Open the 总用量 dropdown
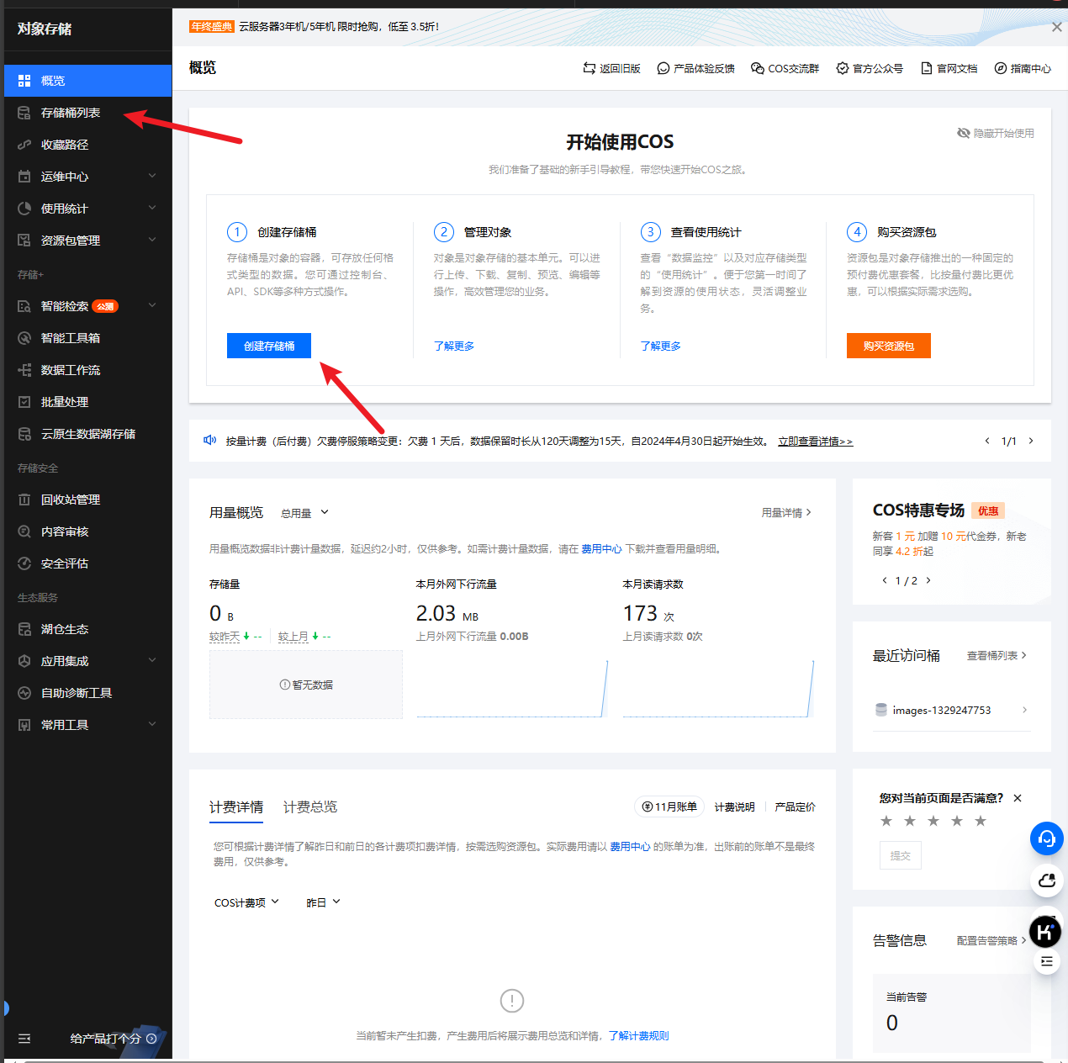Screen dimensions: 1068x1063 (x=304, y=513)
